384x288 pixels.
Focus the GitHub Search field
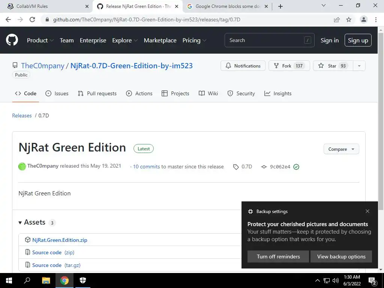pos(269,40)
